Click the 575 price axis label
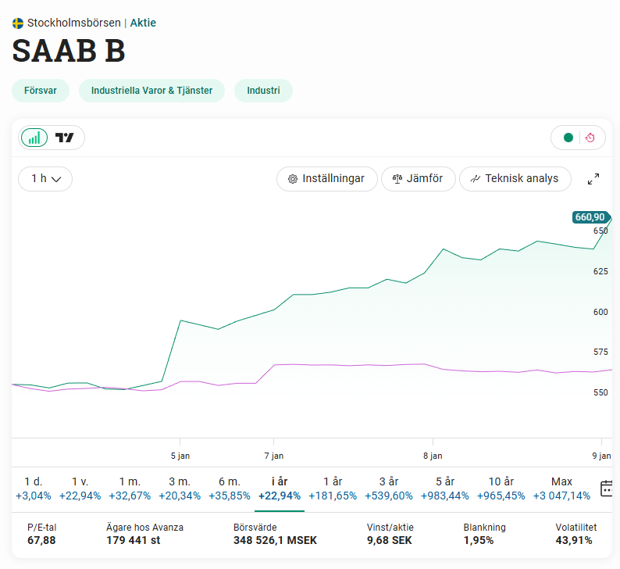Viewport: 620px width, 569px height. point(600,352)
